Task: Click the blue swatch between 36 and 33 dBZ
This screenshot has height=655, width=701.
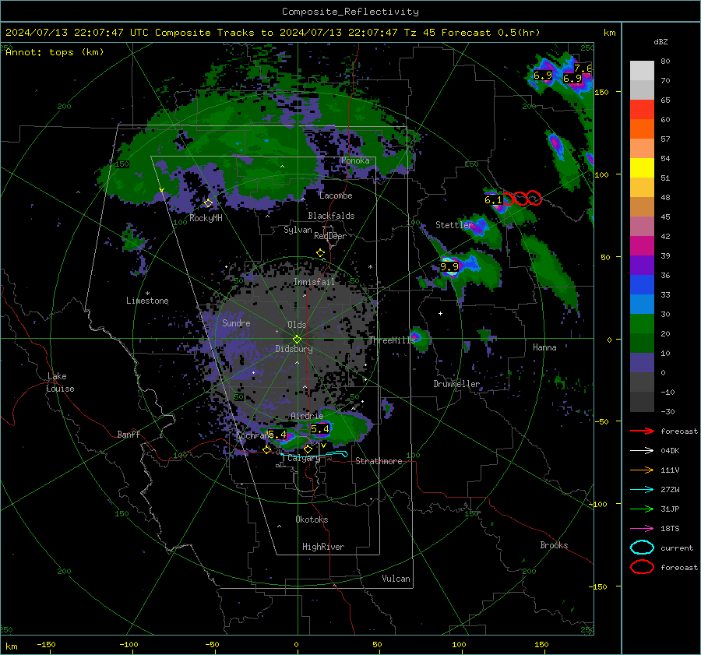Action: pyautogui.click(x=642, y=285)
